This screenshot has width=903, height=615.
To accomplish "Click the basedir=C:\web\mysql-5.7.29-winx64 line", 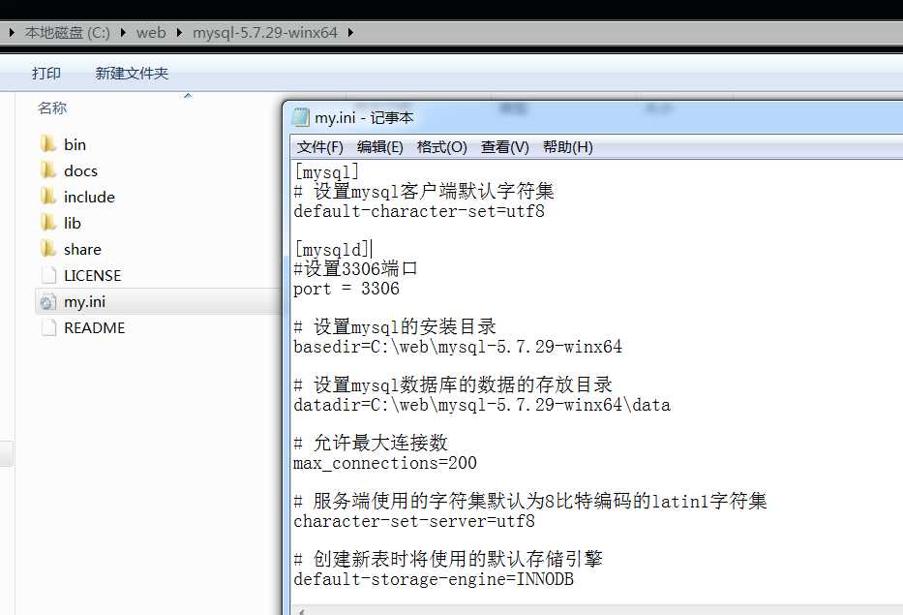I will [458, 347].
